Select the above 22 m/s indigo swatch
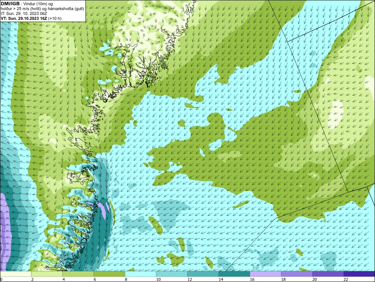 point(359,274)
